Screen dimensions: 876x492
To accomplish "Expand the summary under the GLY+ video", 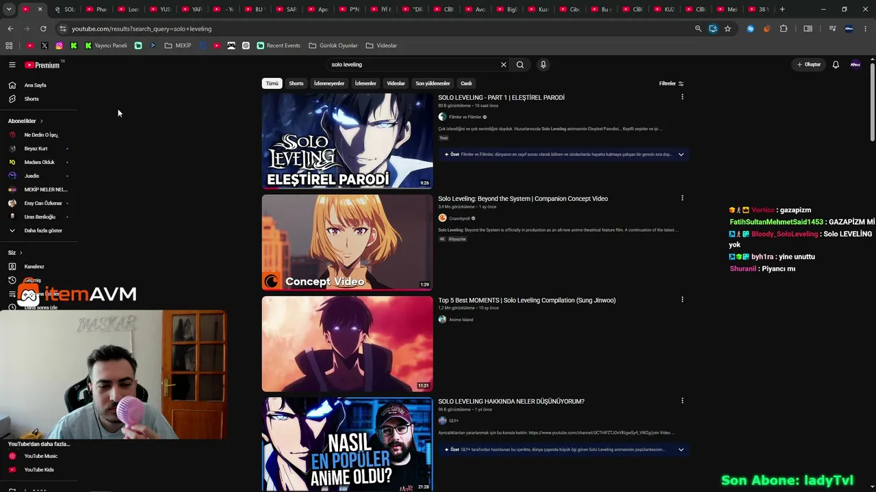I will click(x=681, y=450).
